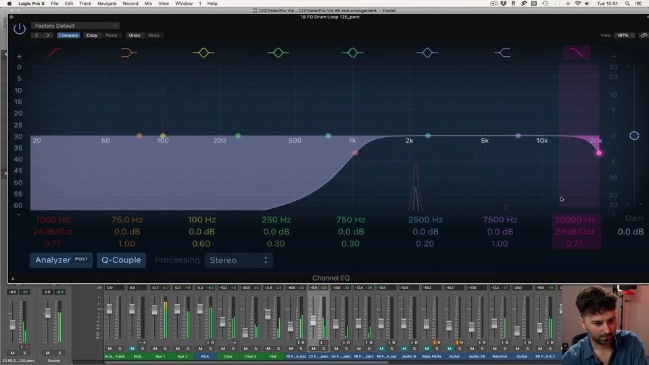
Task: Solo the Hat channel strip
Action: point(279,349)
